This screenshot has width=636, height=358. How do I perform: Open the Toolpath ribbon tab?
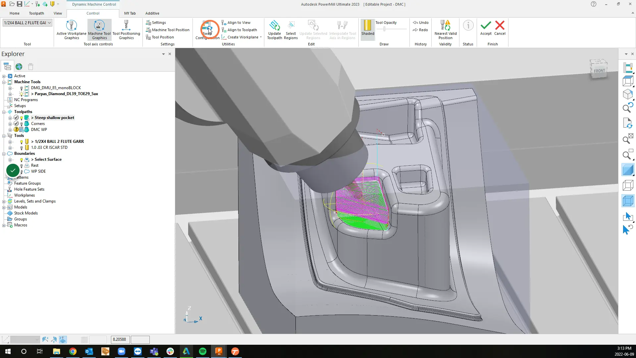click(36, 13)
